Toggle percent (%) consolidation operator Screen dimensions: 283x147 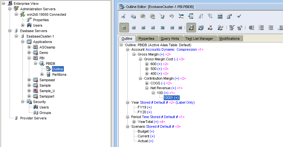tap(162, 28)
